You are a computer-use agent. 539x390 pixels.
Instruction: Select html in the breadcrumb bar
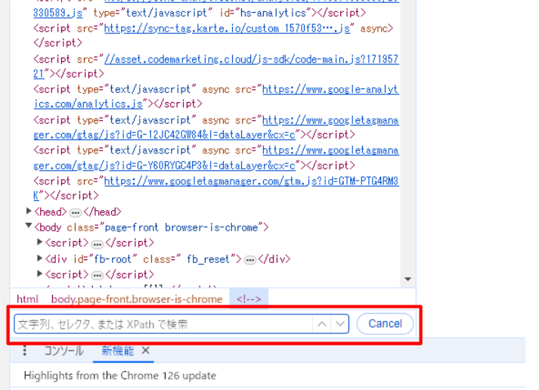[x=27, y=299]
